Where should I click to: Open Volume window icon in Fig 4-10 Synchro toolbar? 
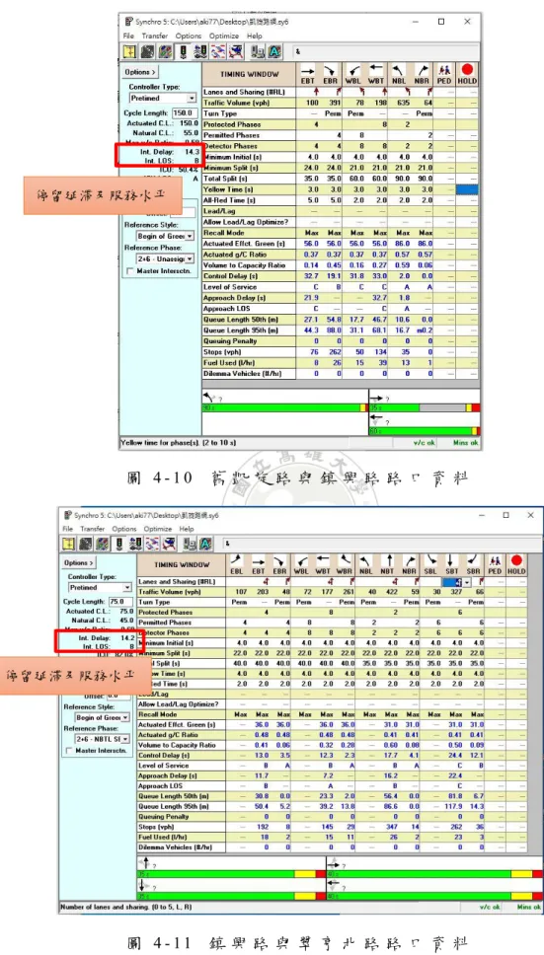(165, 52)
